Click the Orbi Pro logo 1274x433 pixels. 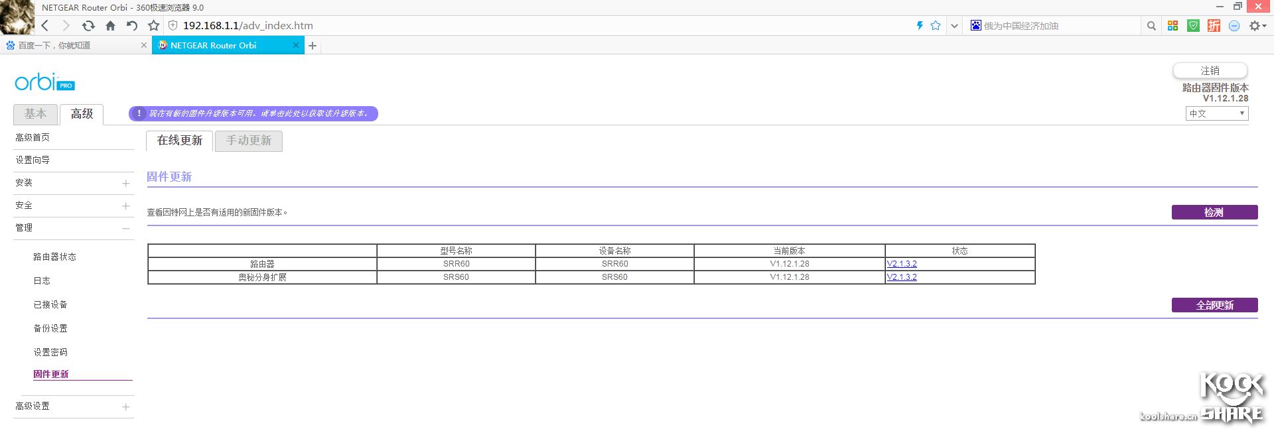[44, 82]
